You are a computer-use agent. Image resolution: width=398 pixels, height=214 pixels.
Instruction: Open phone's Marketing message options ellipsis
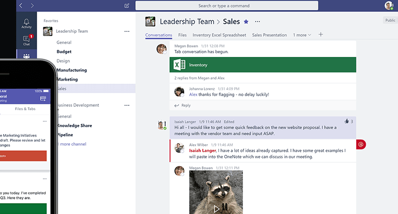pyautogui.click(x=45, y=121)
